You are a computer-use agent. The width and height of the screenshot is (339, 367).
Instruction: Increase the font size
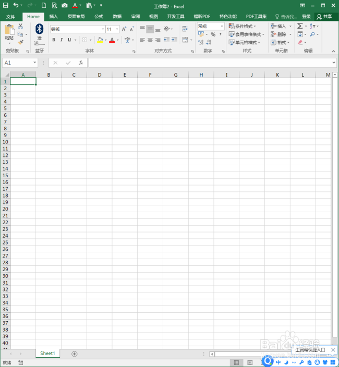pyautogui.click(x=124, y=29)
